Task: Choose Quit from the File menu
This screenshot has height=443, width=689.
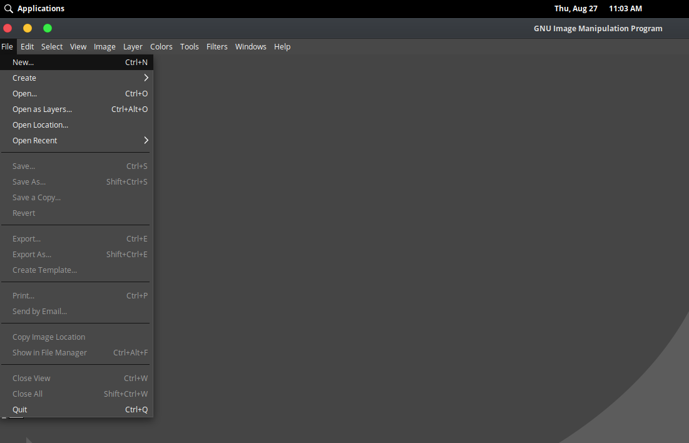Action: coord(76,410)
